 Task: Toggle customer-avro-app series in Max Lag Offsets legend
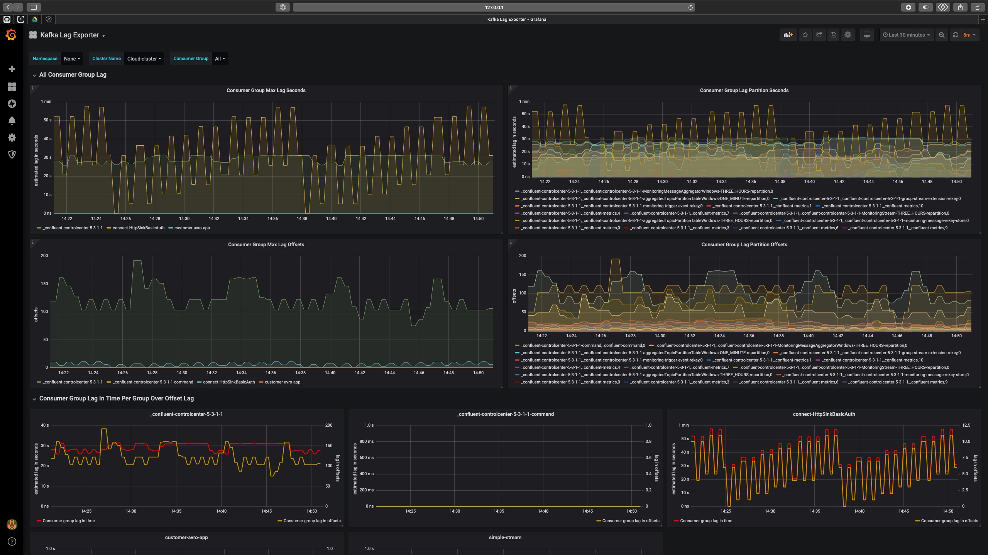click(282, 382)
